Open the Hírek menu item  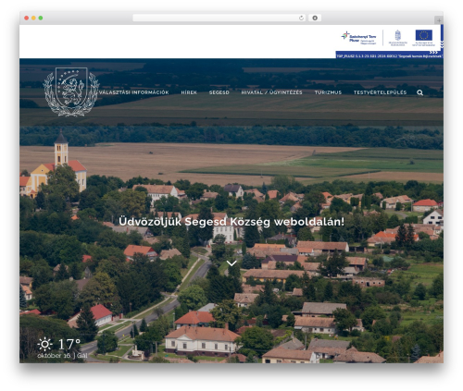(189, 92)
